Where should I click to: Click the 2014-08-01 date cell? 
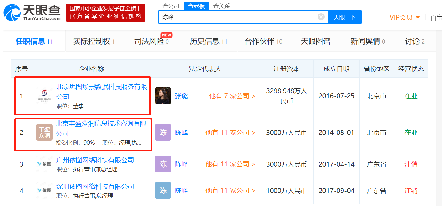click(336, 133)
